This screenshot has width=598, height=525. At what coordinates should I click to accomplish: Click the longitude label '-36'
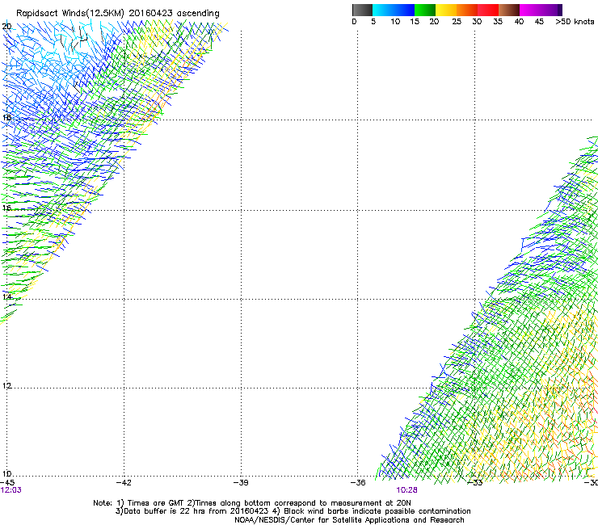click(358, 483)
